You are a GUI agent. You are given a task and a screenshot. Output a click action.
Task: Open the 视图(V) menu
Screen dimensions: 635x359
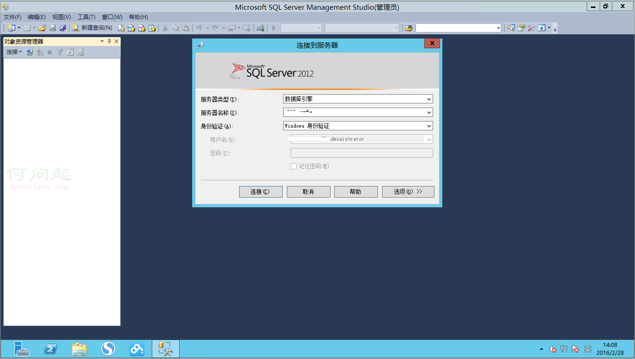pos(61,17)
